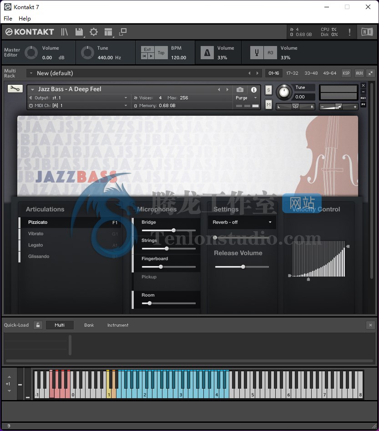The width and height of the screenshot is (379, 431).
Task: Select the Quick-Load Bank tab
Action: [89, 325]
